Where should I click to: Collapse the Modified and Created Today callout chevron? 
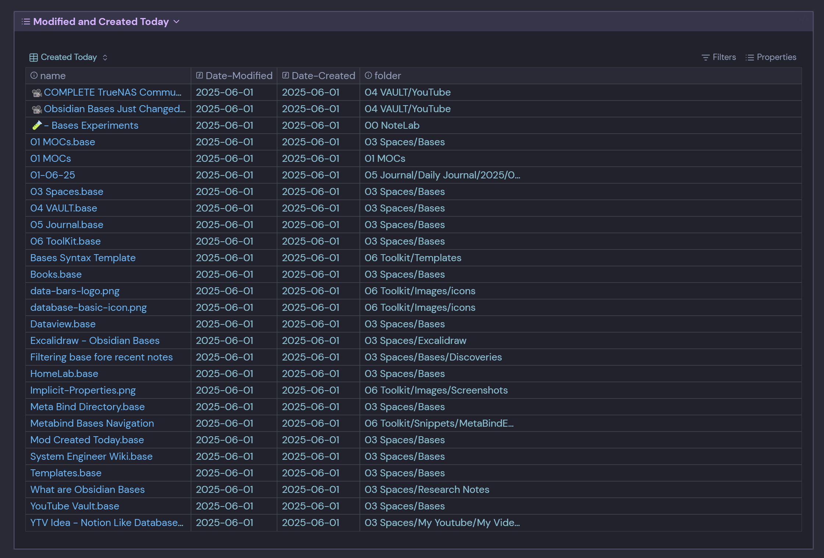pos(177,22)
